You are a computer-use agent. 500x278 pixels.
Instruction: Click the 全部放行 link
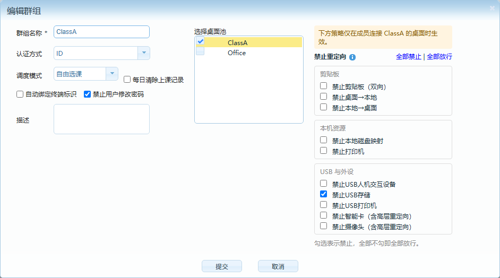click(439, 57)
